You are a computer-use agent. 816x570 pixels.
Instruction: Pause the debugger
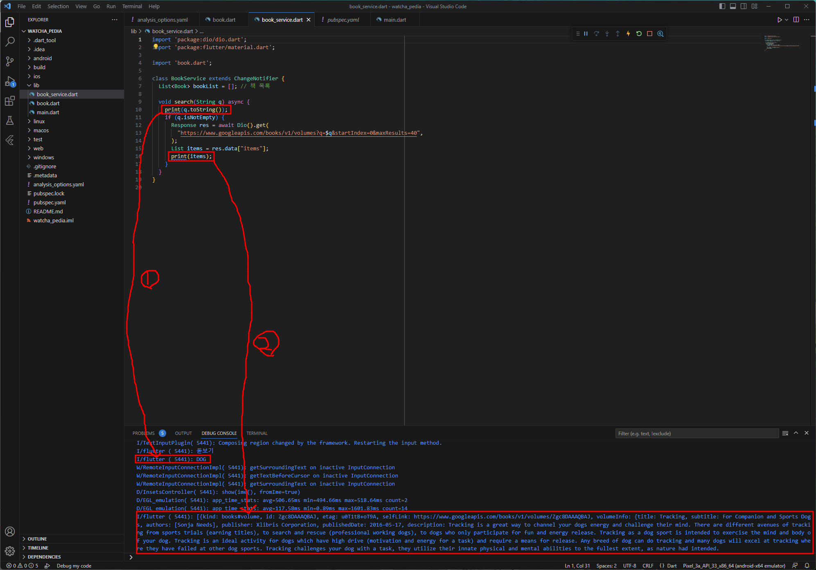point(586,34)
